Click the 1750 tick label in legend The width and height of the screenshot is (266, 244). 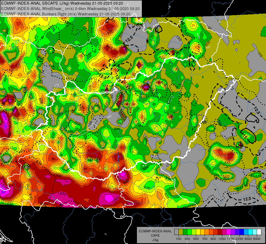pyautogui.click(x=231, y=239)
